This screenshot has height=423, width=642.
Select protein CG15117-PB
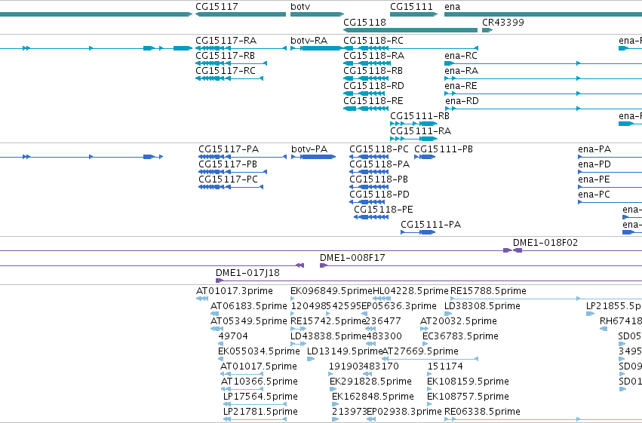[233, 172]
